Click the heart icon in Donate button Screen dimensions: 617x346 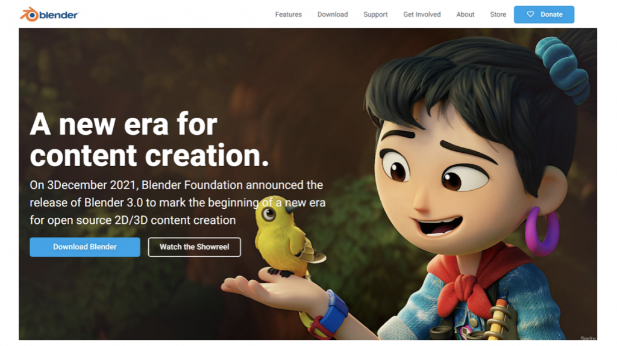(x=530, y=14)
